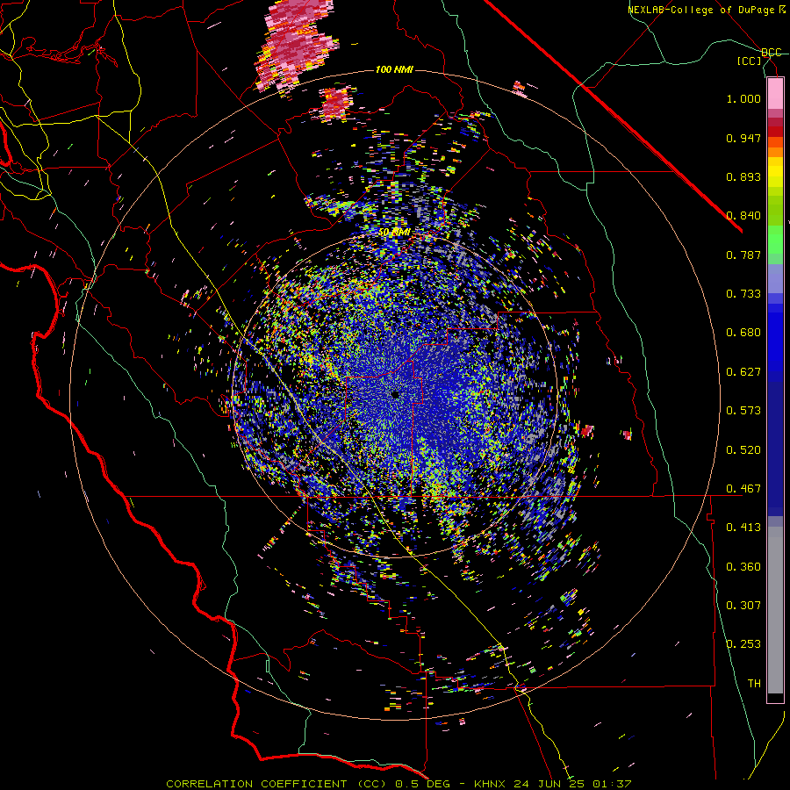This screenshot has height=790, width=790.
Task: Click the large pink storm echo at top
Action: pyautogui.click(x=296, y=45)
